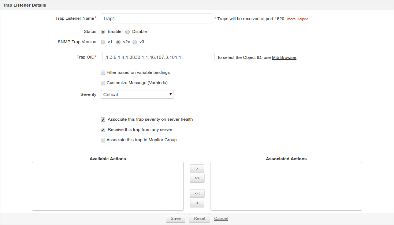Click the move-all-left double arrow button
Viewport: 394px width, 225px height.
tap(197, 194)
